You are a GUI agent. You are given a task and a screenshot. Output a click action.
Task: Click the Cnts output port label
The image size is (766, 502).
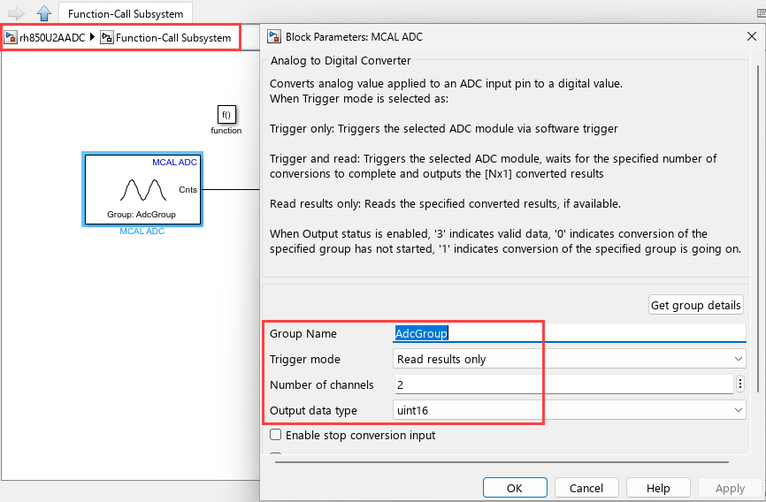point(188,189)
